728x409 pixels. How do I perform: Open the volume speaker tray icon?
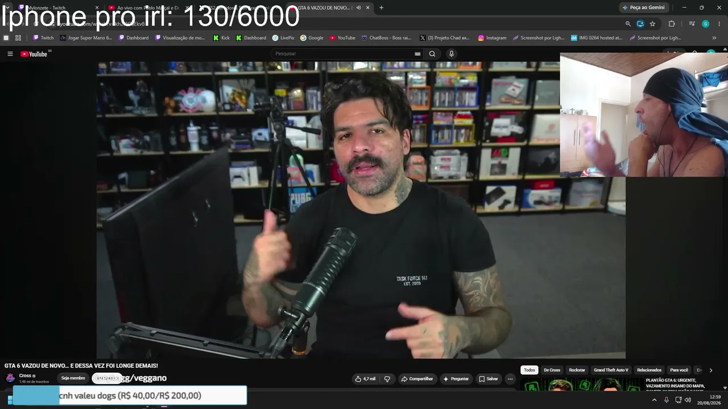click(x=688, y=400)
